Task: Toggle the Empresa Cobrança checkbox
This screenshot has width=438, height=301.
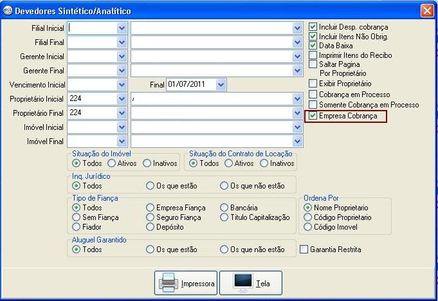Action: 313,116
